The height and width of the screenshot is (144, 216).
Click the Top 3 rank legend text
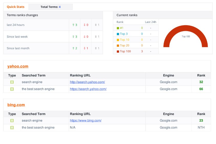point(124,34)
